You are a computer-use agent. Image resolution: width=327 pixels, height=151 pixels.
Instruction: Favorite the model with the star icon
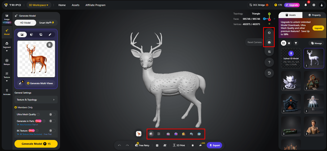(193, 145)
